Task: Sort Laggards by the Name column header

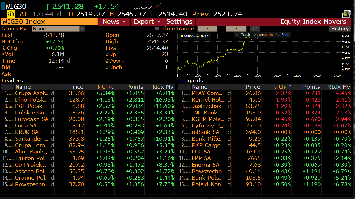Action: [211, 87]
